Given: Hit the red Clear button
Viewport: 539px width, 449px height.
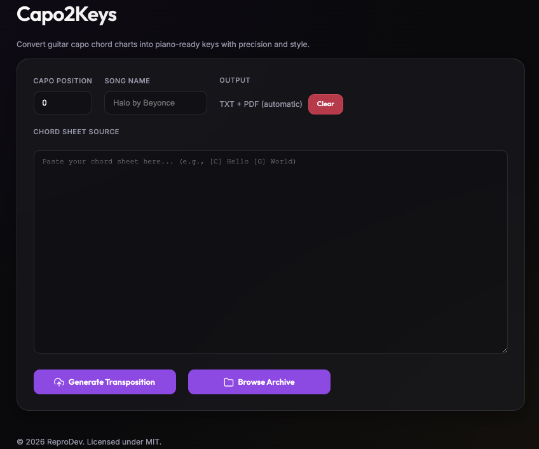Looking at the screenshot, I should tap(325, 104).
